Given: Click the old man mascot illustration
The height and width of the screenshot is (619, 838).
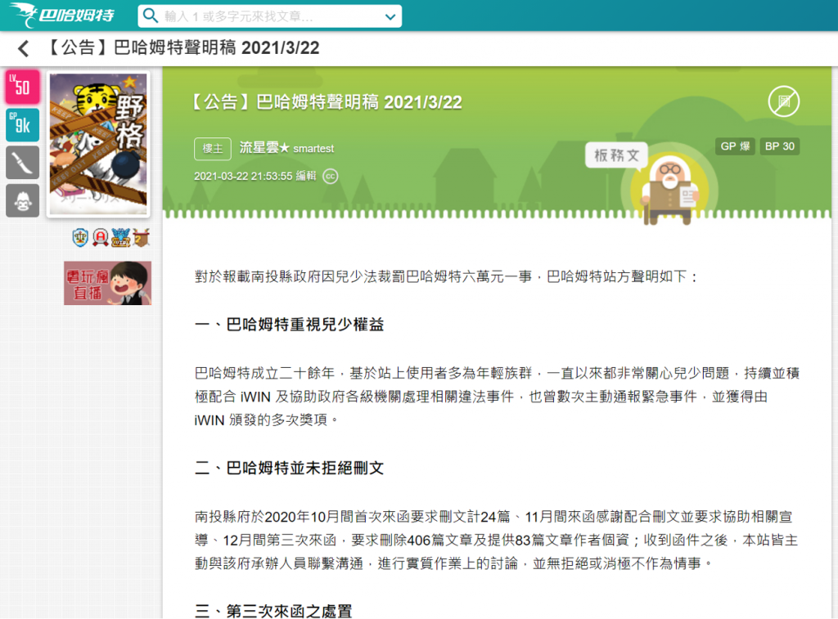Looking at the screenshot, I should [x=669, y=190].
